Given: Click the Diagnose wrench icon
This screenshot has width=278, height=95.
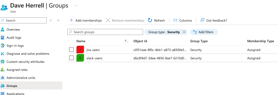Looking at the screenshot, I should tap(3, 54).
